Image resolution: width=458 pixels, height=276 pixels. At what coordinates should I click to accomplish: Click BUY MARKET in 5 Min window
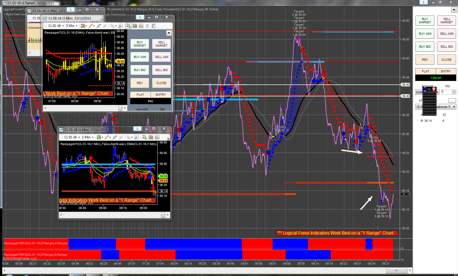click(140, 44)
